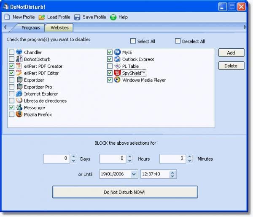The height and width of the screenshot is (217, 253).
Task: Switch to the Websites tab
Action: (59, 27)
